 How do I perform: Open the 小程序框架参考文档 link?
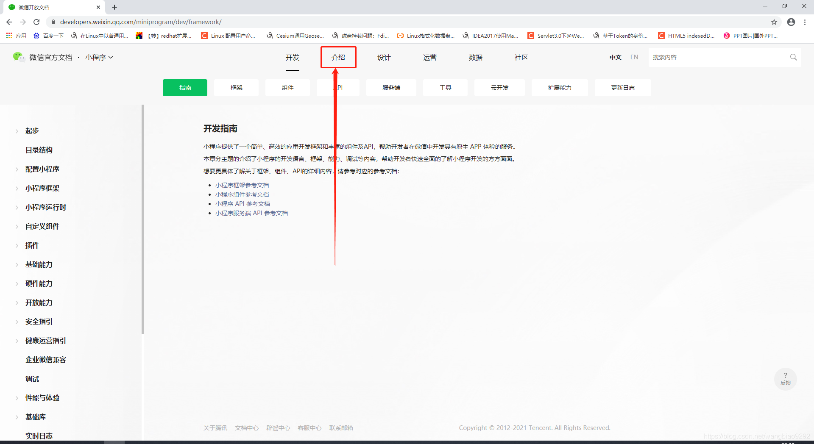coord(242,185)
